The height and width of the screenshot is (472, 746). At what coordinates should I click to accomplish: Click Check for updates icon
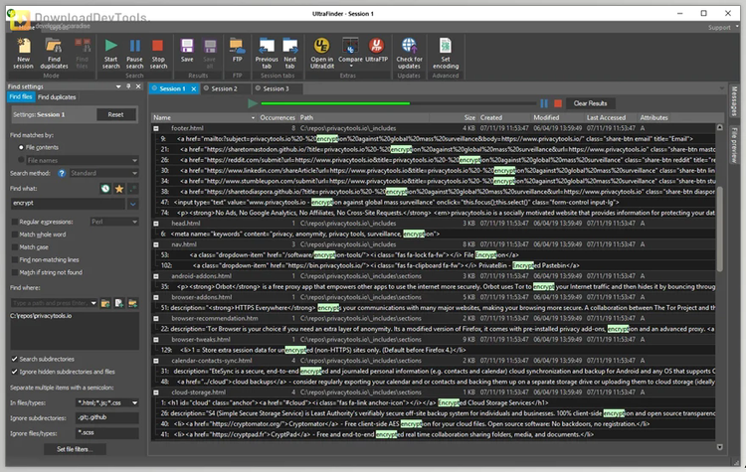click(x=409, y=50)
